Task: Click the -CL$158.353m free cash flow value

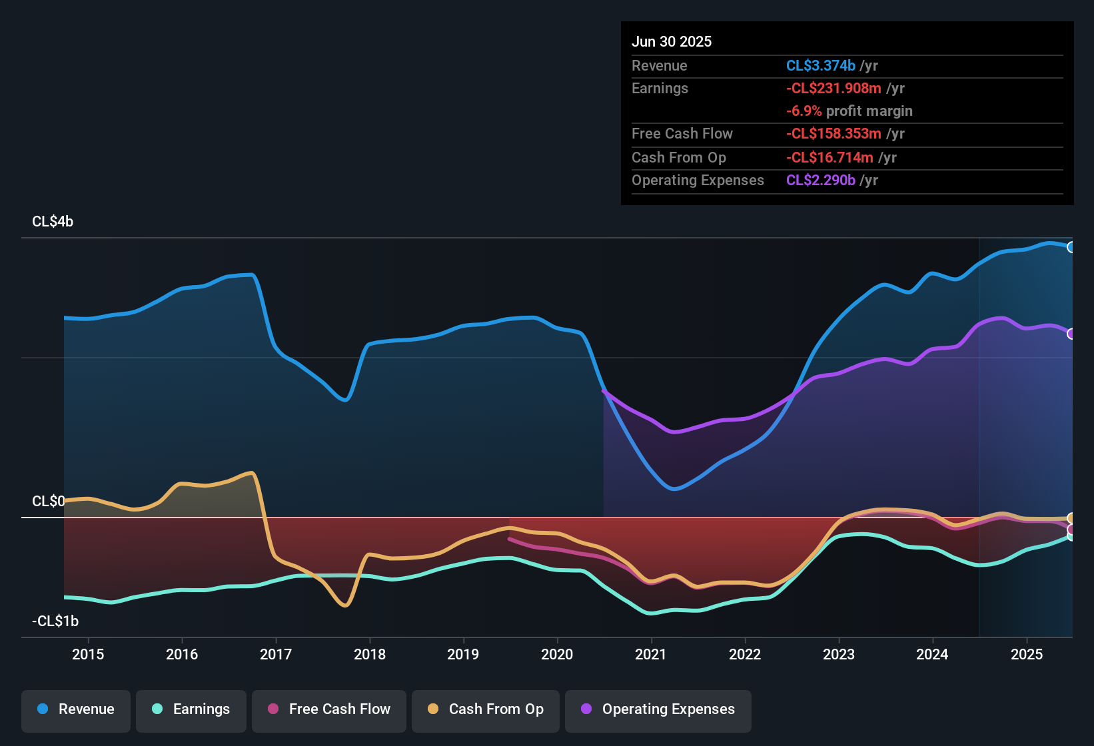Action: 833,134
